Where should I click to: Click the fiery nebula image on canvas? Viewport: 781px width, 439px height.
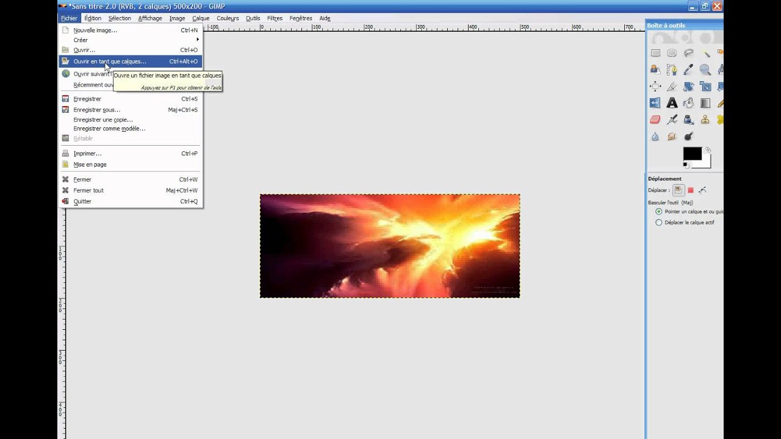(x=390, y=246)
